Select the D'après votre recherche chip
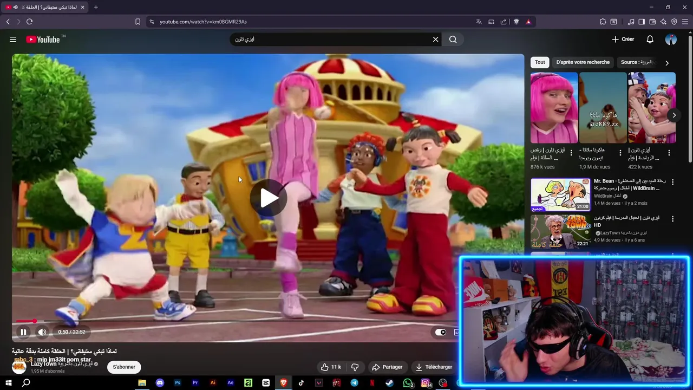Screen dimensions: 693x390 583,62
